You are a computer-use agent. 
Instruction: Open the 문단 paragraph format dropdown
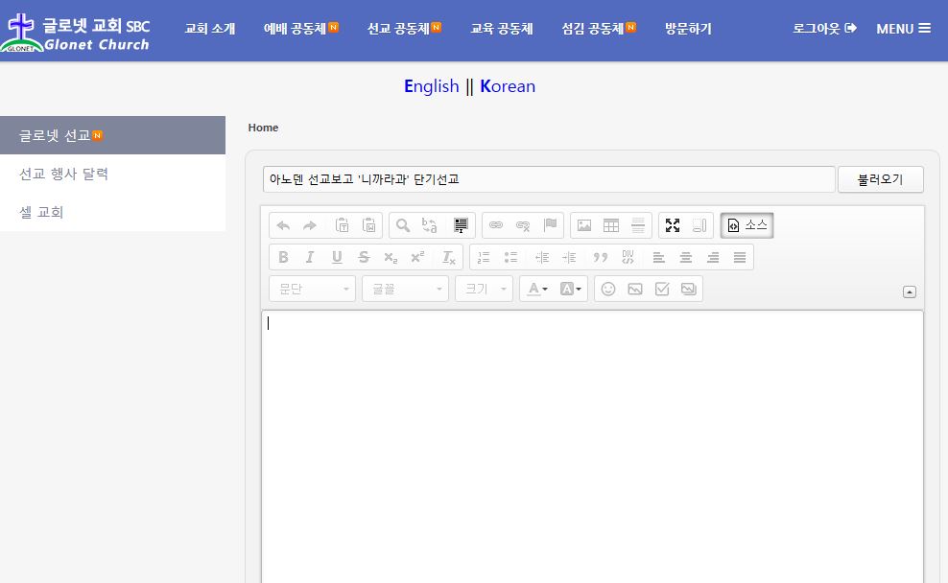[x=313, y=289]
